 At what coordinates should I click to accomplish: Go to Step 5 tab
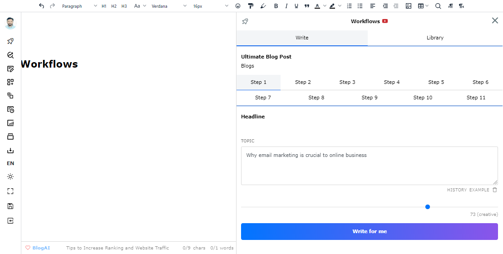point(436,82)
